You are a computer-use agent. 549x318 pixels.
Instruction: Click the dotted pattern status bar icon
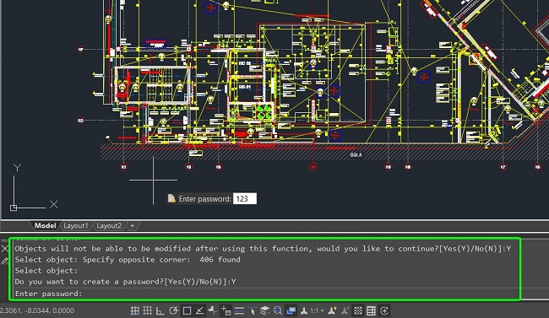[x=358, y=310]
